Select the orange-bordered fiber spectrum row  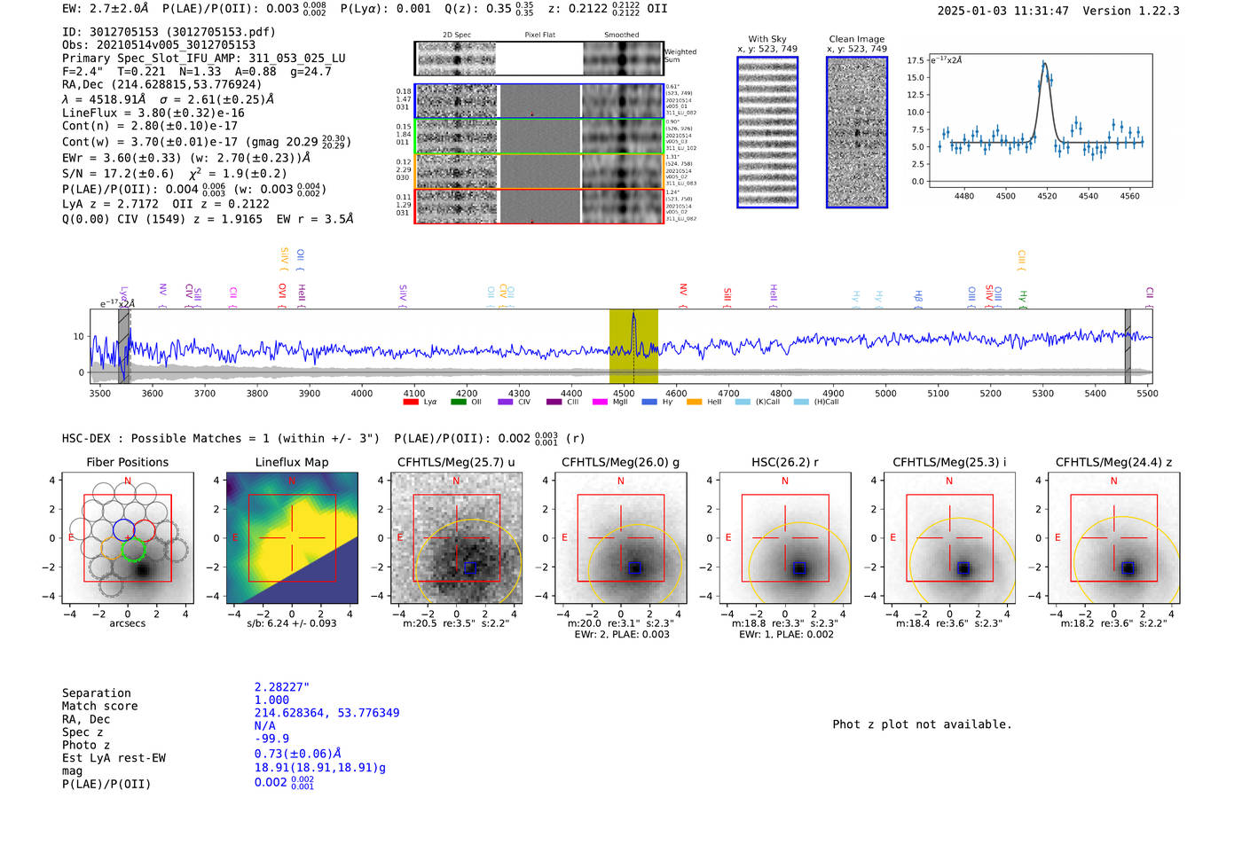click(x=538, y=170)
